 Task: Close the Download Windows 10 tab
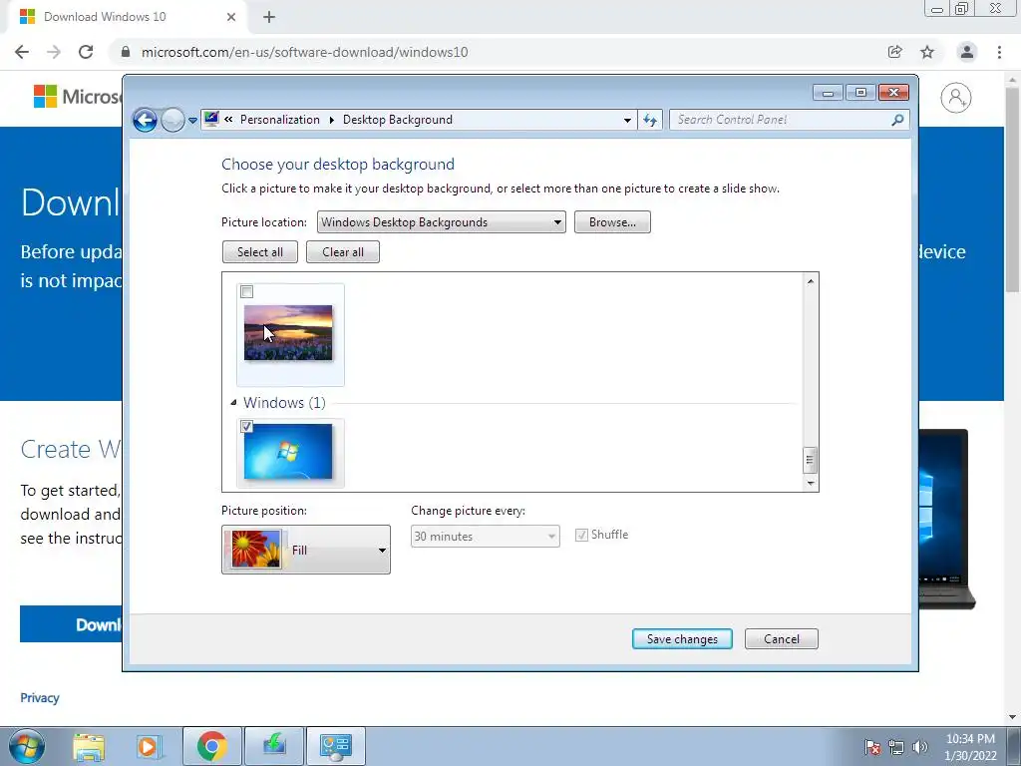click(x=231, y=17)
